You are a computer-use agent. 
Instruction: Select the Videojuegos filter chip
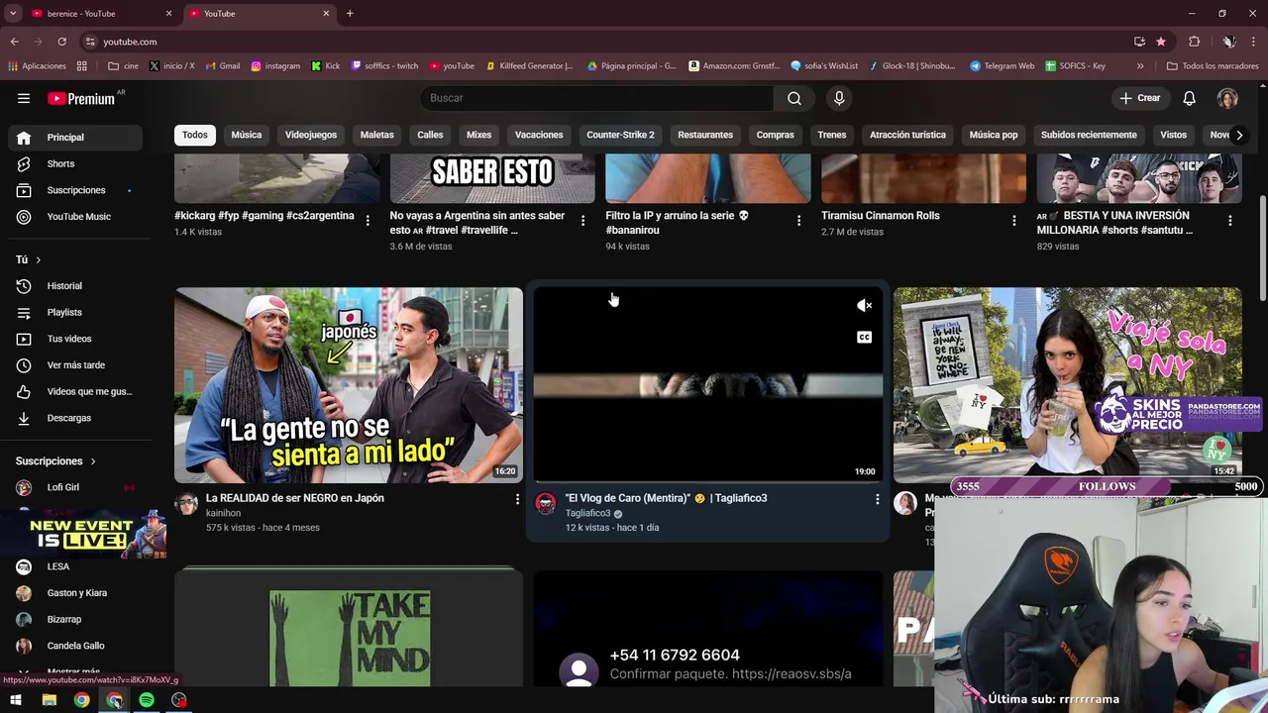[x=311, y=135]
